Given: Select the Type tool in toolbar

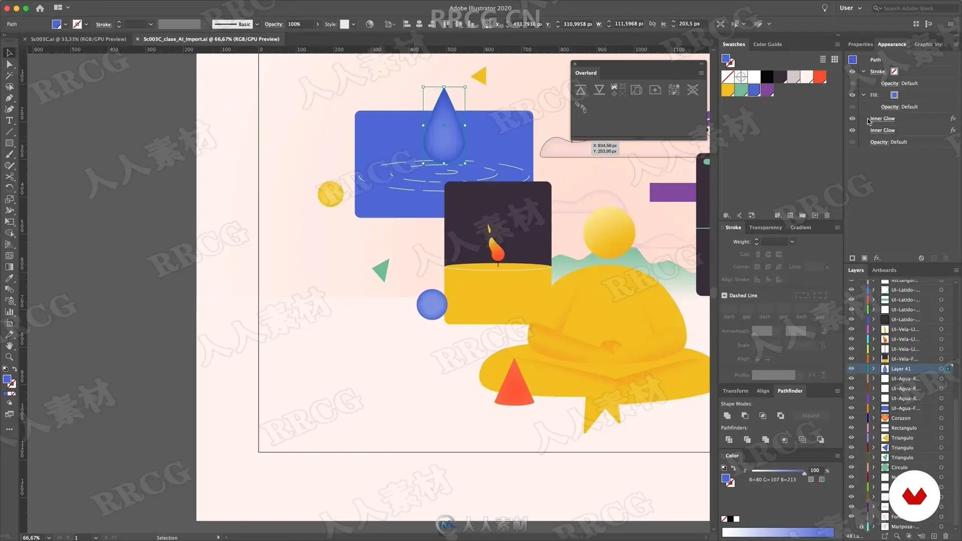Looking at the screenshot, I should point(9,121).
